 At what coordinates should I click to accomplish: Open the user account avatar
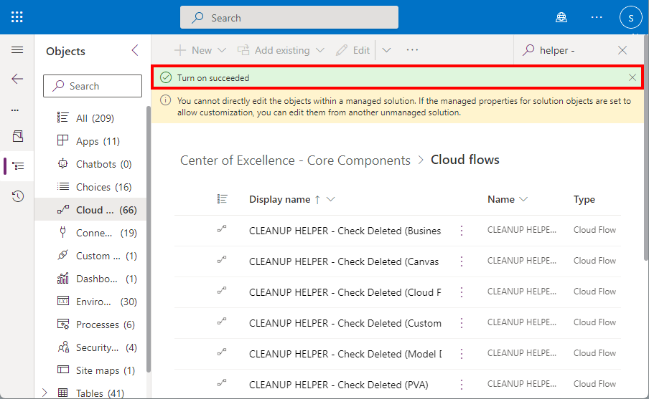630,17
